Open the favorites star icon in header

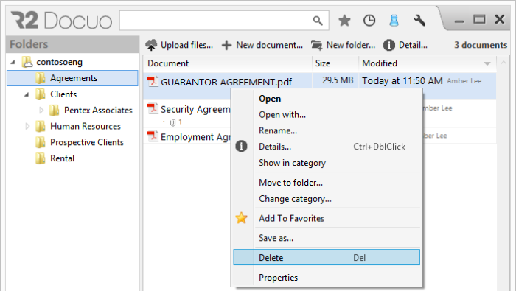(x=344, y=21)
